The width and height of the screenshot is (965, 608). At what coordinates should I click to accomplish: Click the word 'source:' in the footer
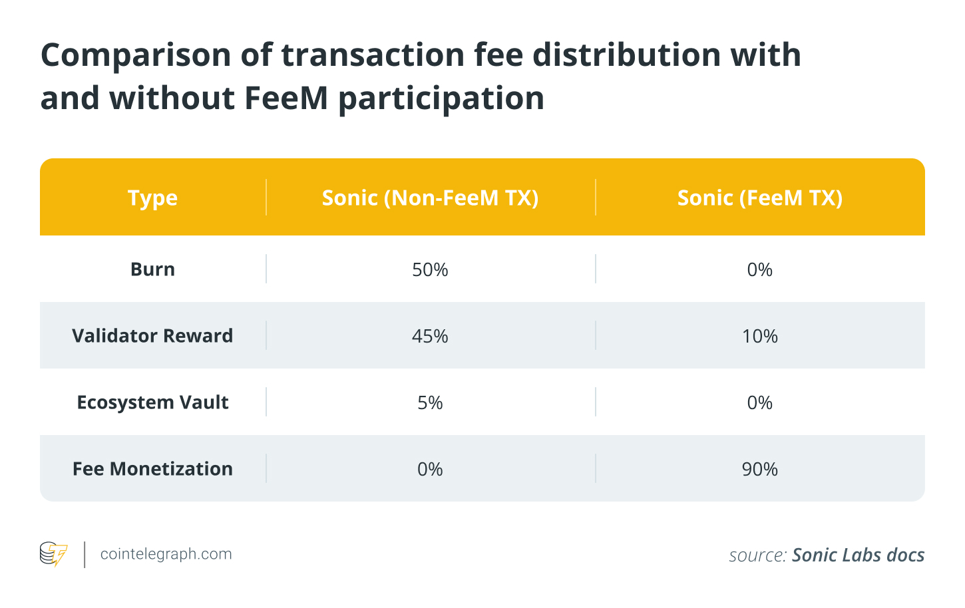coord(757,555)
